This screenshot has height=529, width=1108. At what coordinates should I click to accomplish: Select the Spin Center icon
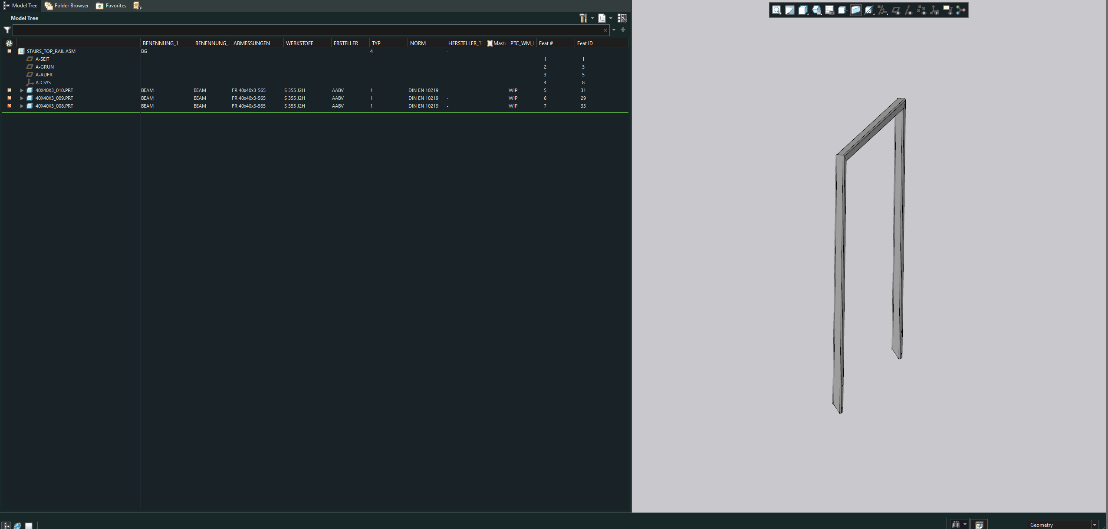click(961, 10)
